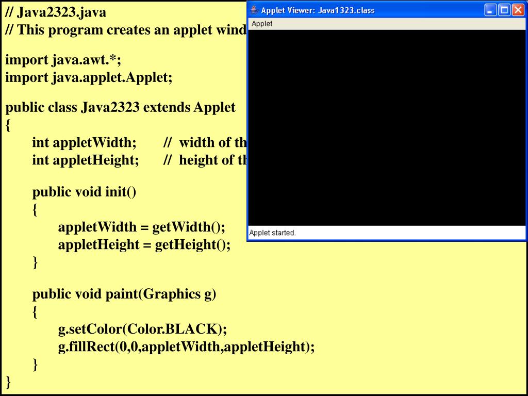Open the Applet menu in the viewer
The width and height of the screenshot is (528, 396).
(x=262, y=24)
